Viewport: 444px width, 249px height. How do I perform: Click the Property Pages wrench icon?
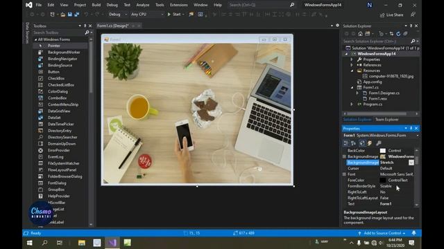(x=379, y=143)
